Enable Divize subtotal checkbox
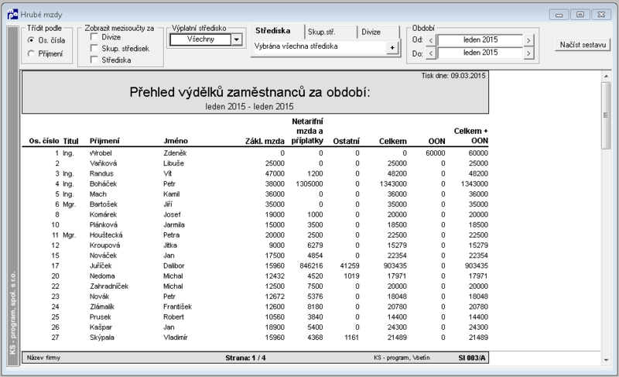The height and width of the screenshot is (377, 619). [94, 36]
